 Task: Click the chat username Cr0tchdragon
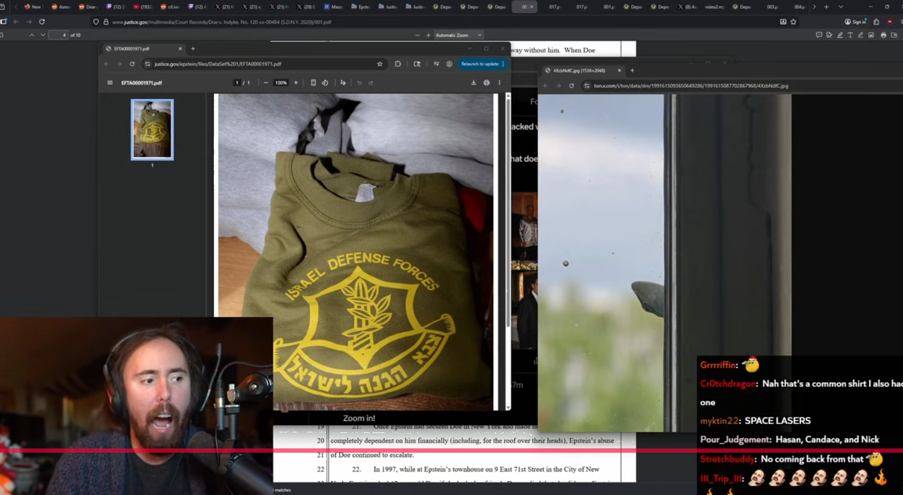[x=727, y=384]
